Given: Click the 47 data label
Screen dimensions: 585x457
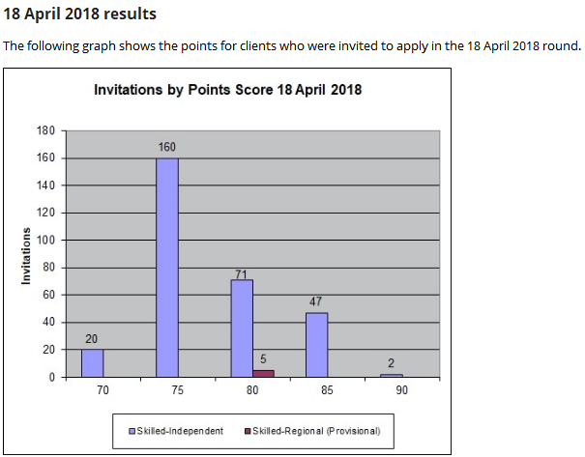Looking at the screenshot, I should pyautogui.click(x=316, y=301).
